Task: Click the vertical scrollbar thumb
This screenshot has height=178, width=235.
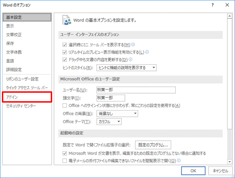Action: click(x=230, y=74)
